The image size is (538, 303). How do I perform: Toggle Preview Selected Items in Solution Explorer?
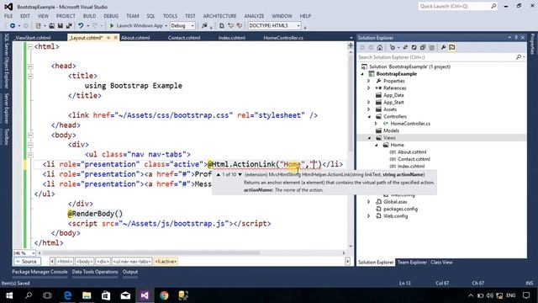[x=452, y=47]
